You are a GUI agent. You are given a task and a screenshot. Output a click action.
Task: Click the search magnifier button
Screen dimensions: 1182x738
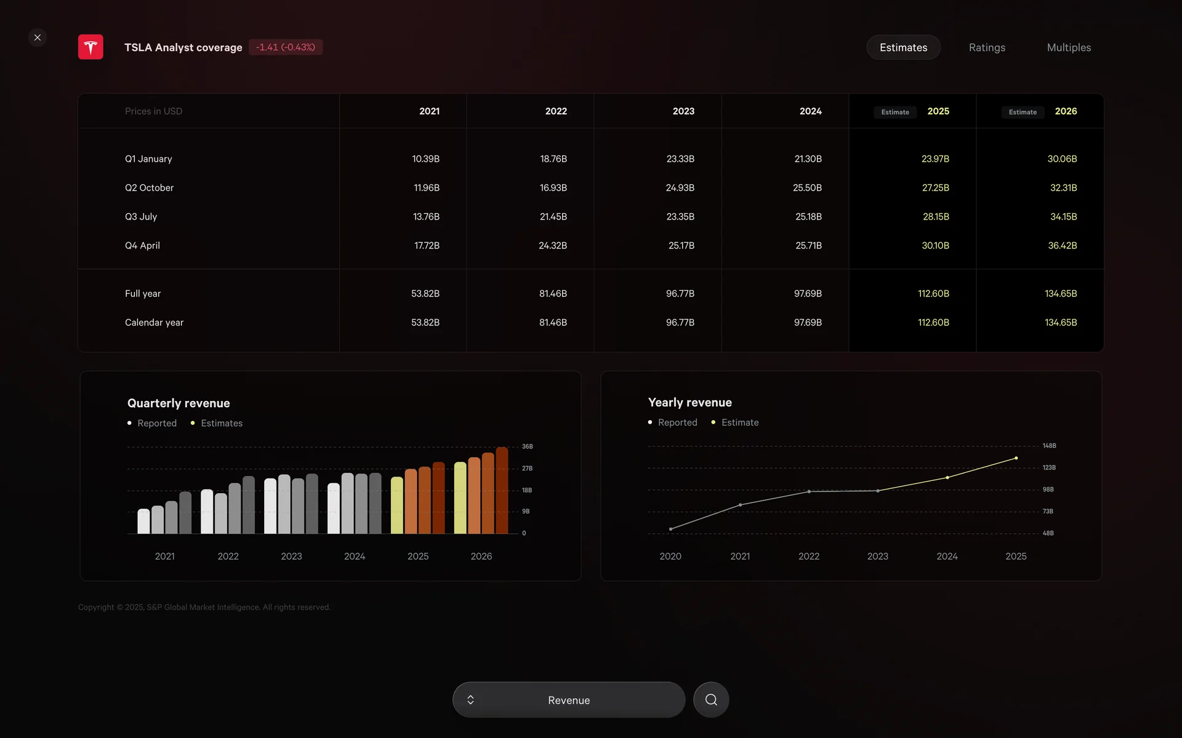(711, 700)
